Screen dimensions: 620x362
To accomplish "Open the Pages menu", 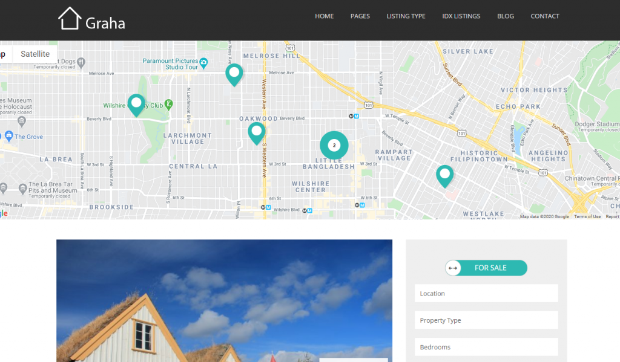I will coord(360,16).
